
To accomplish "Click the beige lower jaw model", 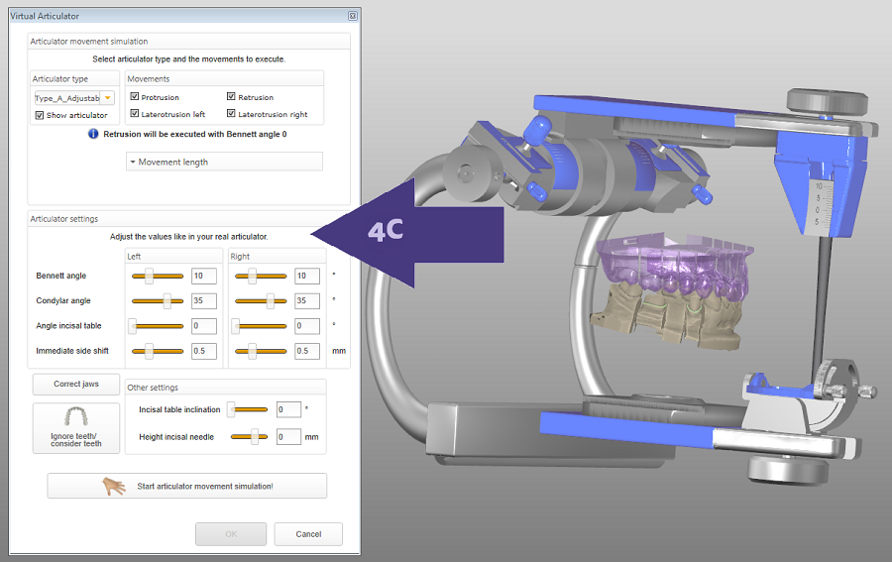I will (x=666, y=314).
